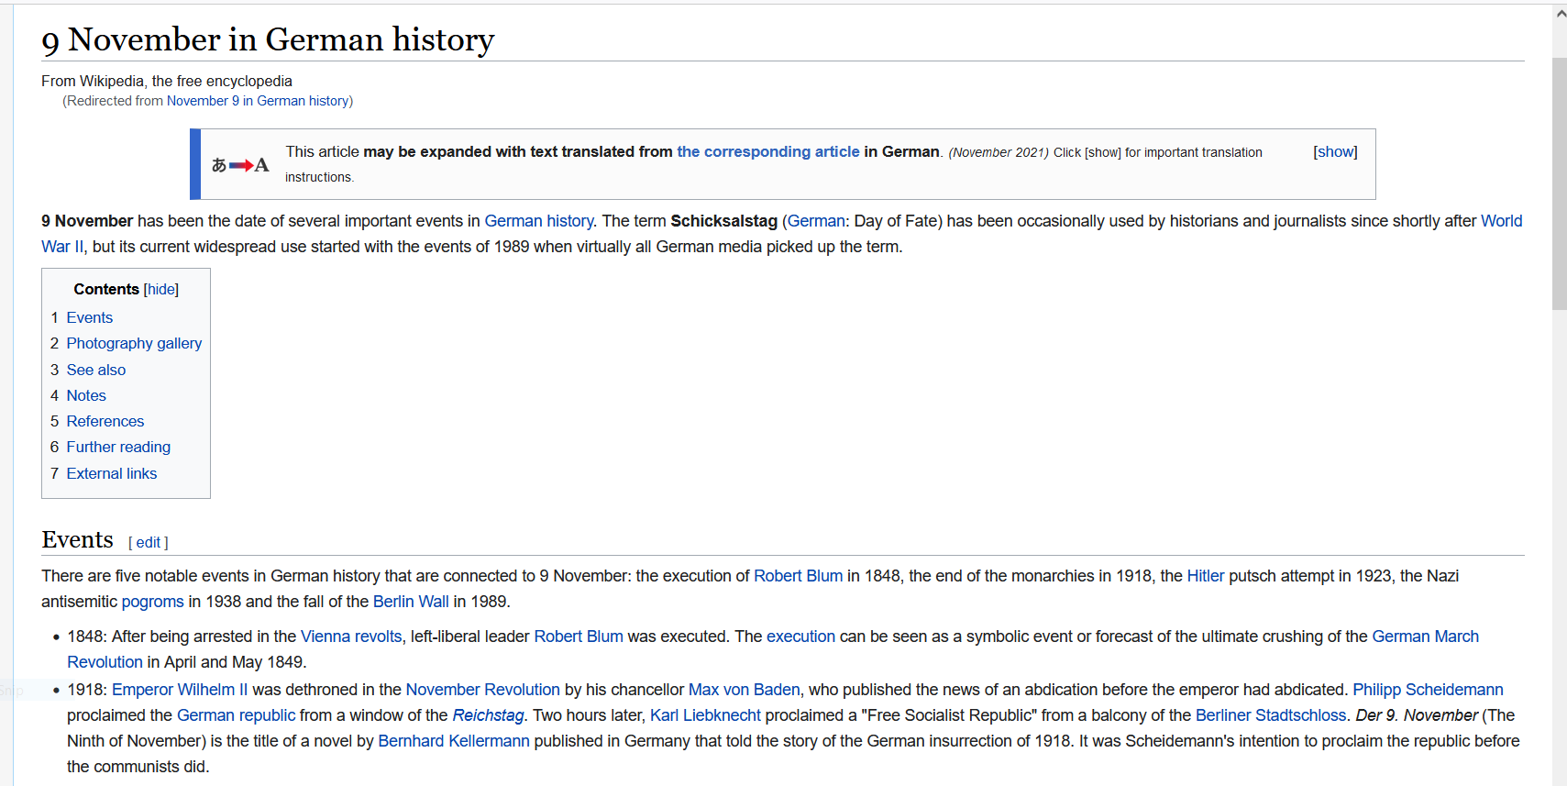Open the World War II link
1567x786 pixels.
[1501, 221]
